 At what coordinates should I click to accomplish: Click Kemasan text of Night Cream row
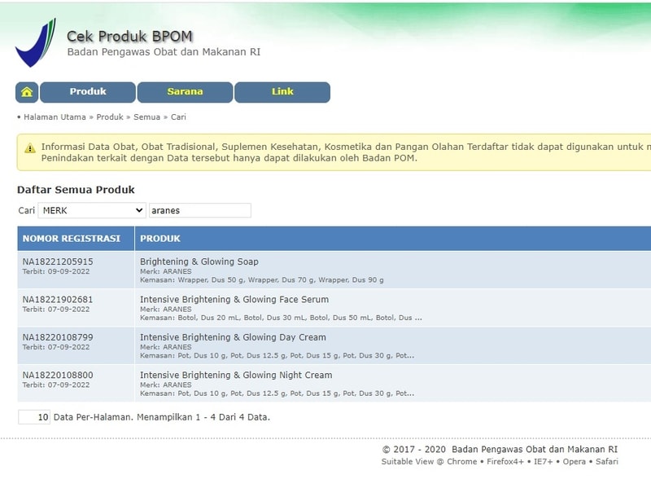pyautogui.click(x=277, y=393)
